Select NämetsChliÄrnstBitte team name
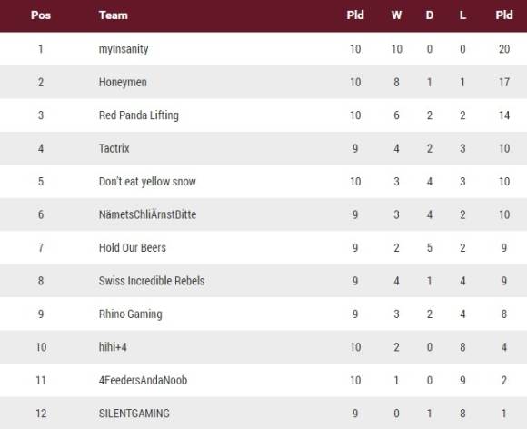 coord(147,214)
